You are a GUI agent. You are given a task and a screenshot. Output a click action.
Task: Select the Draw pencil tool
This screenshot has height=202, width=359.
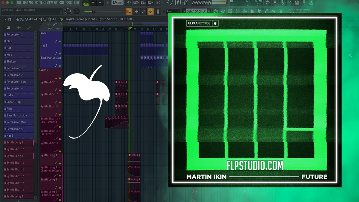pos(17,19)
